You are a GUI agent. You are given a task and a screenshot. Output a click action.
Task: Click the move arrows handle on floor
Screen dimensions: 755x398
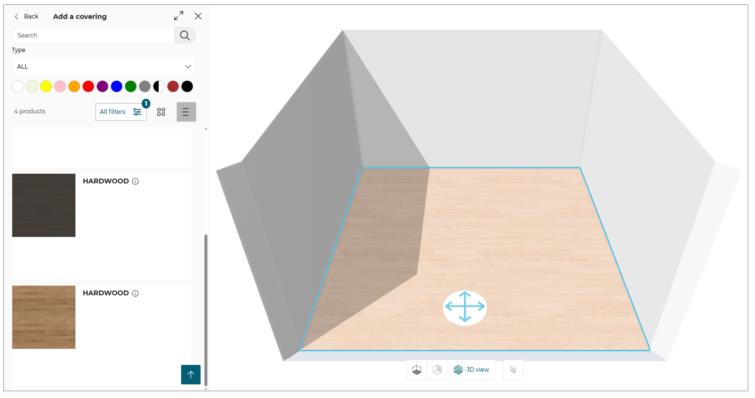coord(465,307)
